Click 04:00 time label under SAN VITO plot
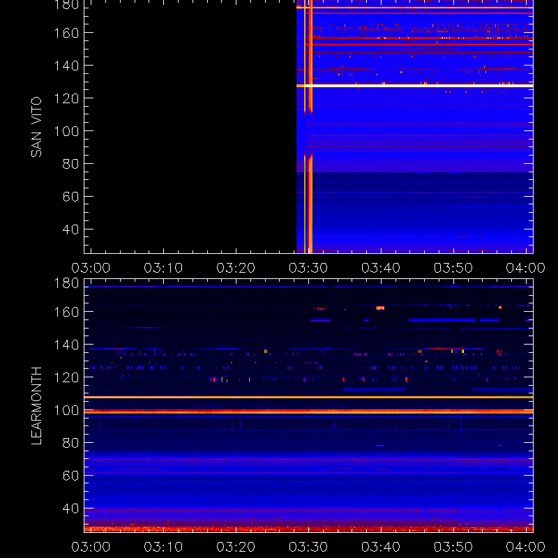The image size is (558, 558). click(x=526, y=268)
